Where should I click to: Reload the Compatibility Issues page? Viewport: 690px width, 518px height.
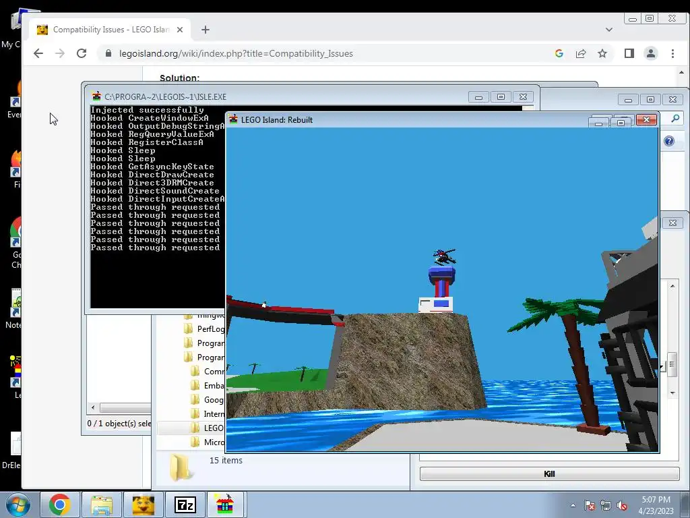[82, 53]
